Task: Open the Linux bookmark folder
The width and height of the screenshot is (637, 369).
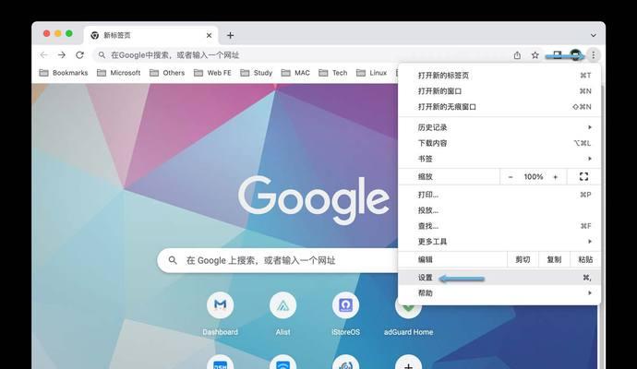Action: pyautogui.click(x=371, y=73)
